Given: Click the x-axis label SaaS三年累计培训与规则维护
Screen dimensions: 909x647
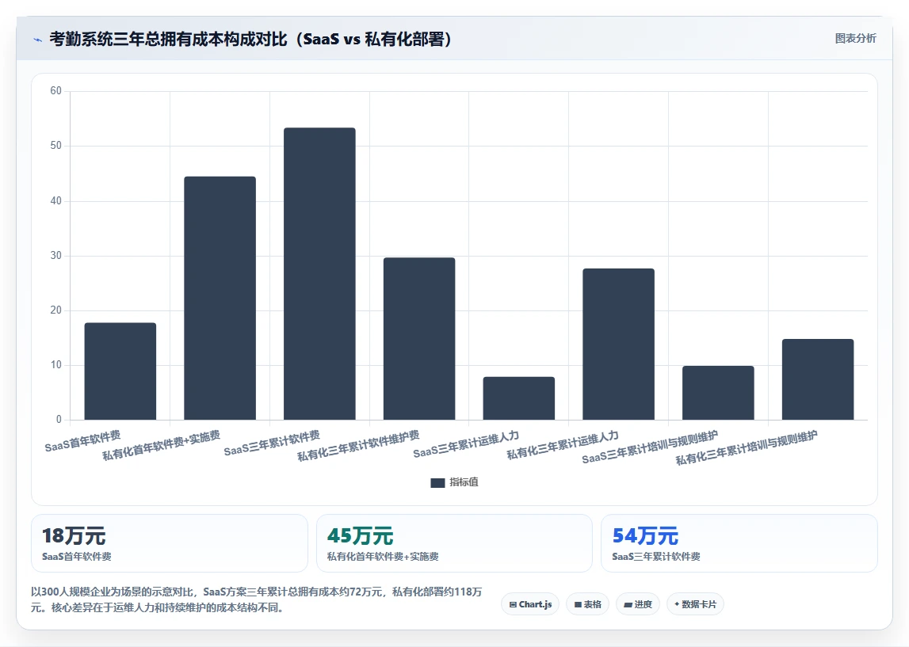Looking at the screenshot, I should (x=651, y=447).
